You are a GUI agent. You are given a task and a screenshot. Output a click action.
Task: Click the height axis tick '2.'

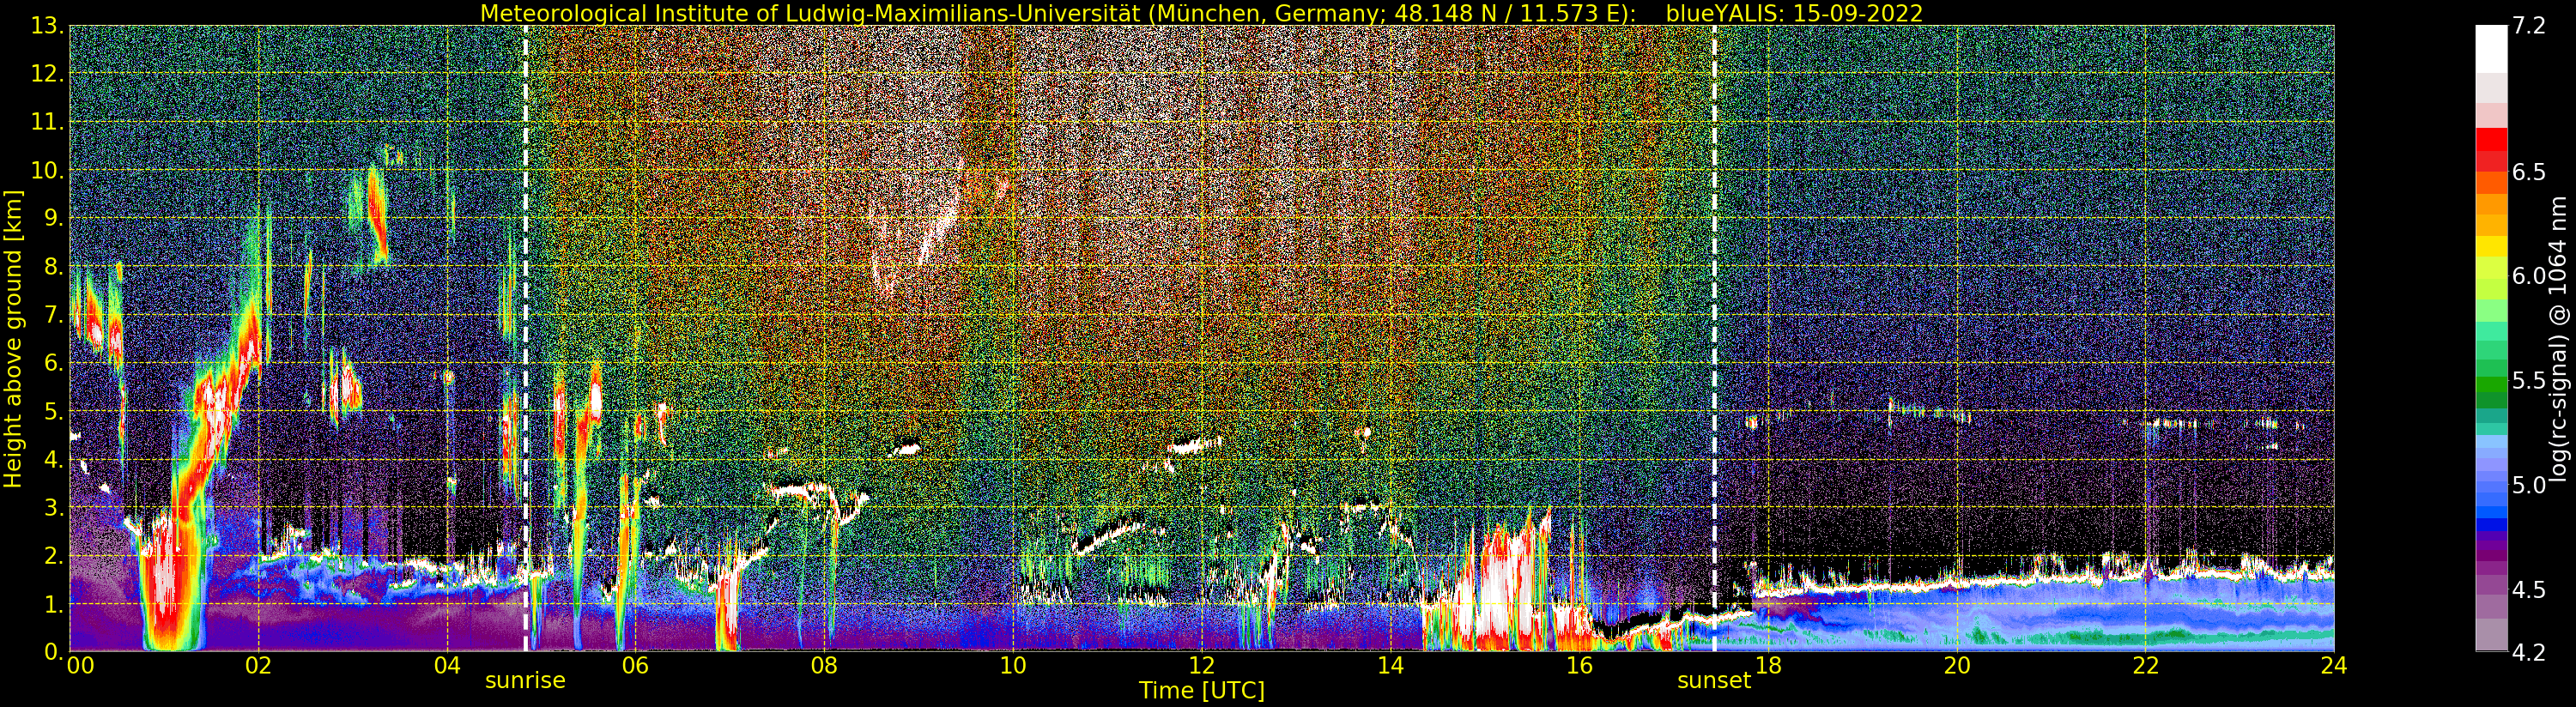pyautogui.click(x=53, y=556)
